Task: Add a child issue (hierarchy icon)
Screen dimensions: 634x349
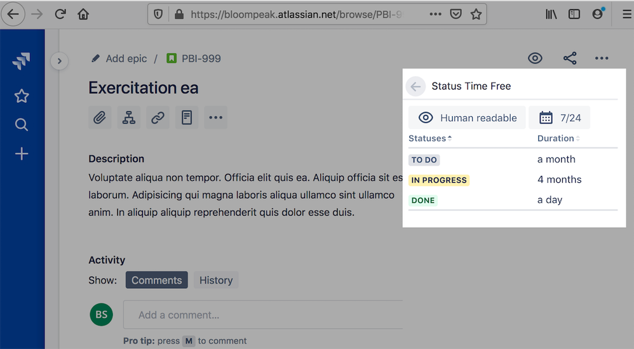Action: coord(129,117)
